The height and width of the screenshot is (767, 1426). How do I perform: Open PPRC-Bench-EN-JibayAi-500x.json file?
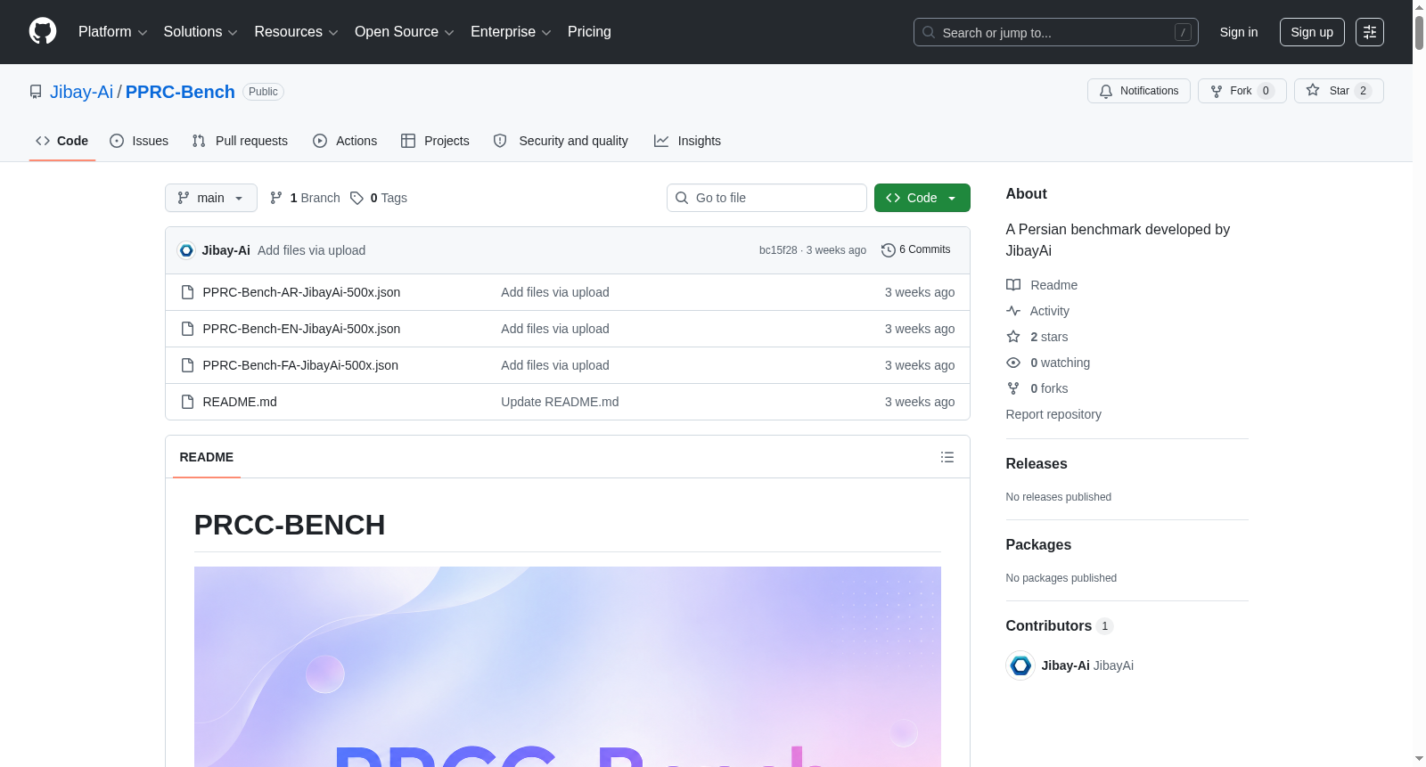tap(301, 329)
